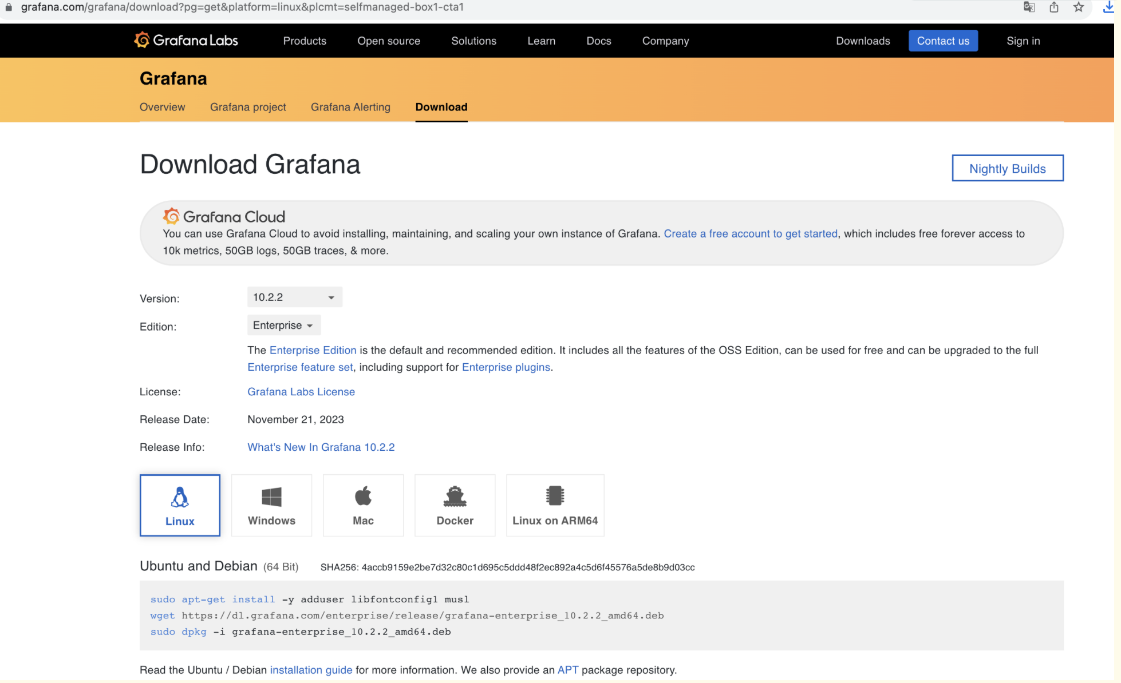
Task: Open What's New In Grafana 10.2.2 link
Action: click(321, 447)
